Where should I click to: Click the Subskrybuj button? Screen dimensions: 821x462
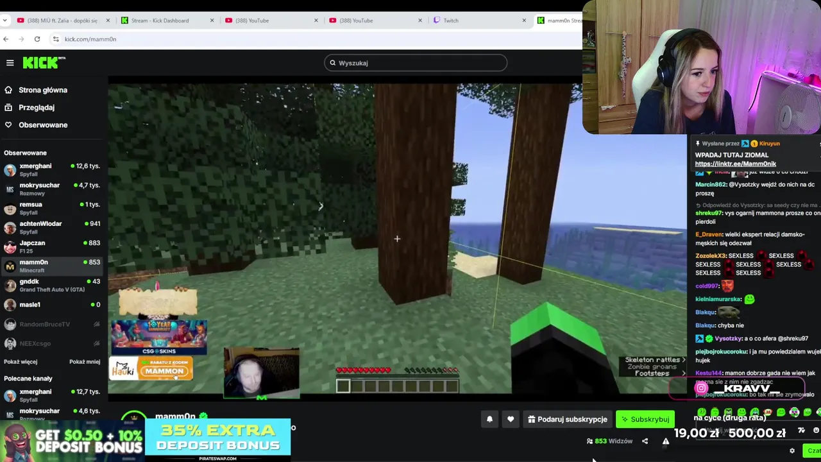coord(645,419)
